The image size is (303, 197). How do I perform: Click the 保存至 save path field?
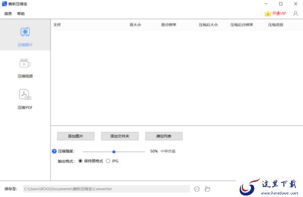[107, 189]
